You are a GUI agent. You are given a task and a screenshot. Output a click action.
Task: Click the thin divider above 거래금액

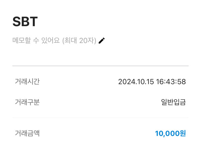point(100,118)
